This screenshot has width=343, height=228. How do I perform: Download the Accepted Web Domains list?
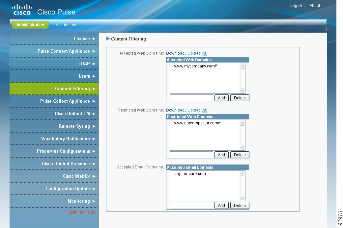pyautogui.click(x=175, y=53)
